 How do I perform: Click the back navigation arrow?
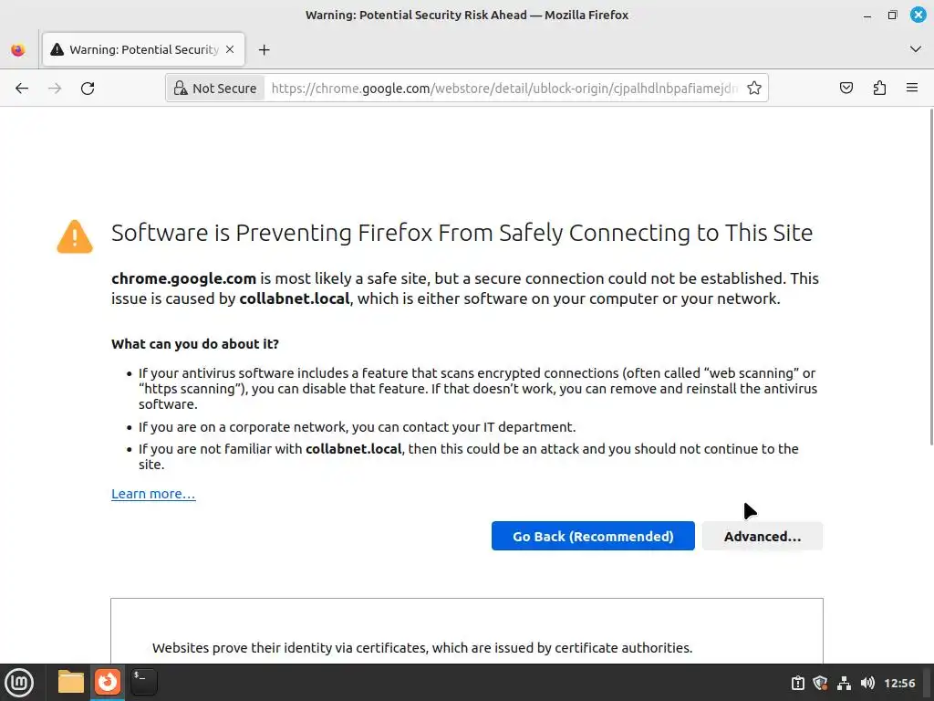22,89
